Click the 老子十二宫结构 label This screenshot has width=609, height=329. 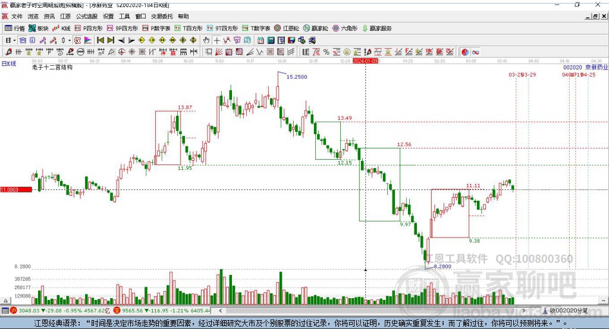click(x=52, y=67)
